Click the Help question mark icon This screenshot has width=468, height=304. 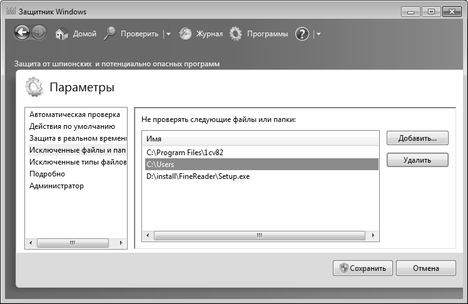tap(302, 34)
